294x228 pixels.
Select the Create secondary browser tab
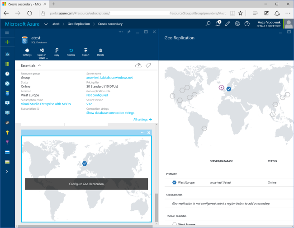point(25,4)
